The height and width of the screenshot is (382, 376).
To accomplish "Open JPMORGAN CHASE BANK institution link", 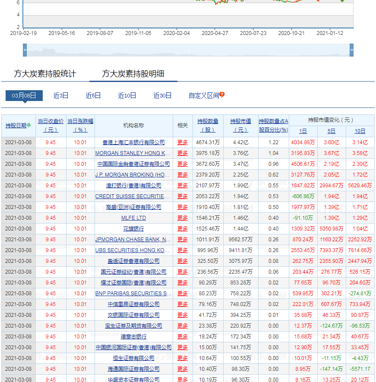I will [x=133, y=240].
